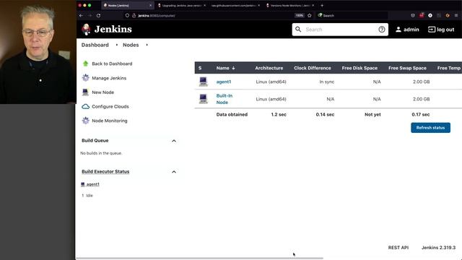Close the Versions Node Monitors tab
This screenshot has width=462, height=260.
coord(313,5)
